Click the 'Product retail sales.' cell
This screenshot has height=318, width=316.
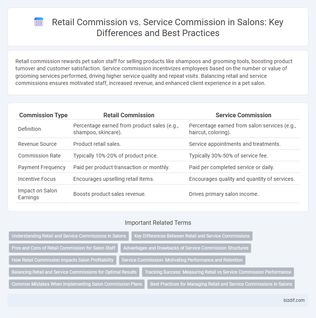[129, 144]
